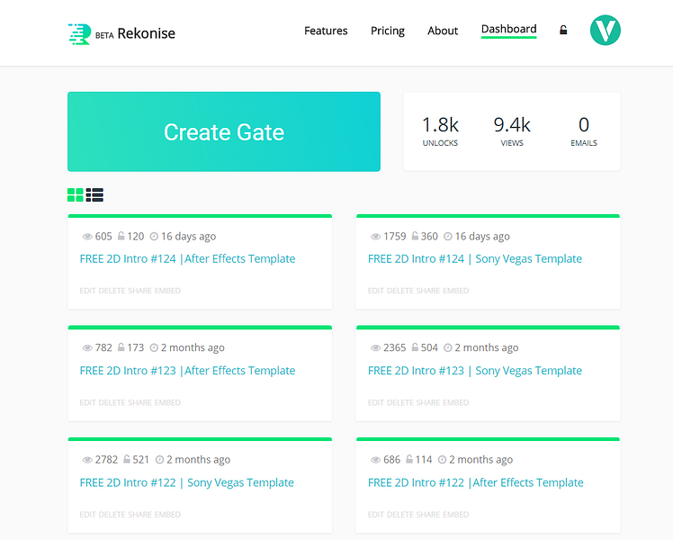Click the eye views icon next to 782
Viewport: 673px width, 540px height.
tap(87, 347)
